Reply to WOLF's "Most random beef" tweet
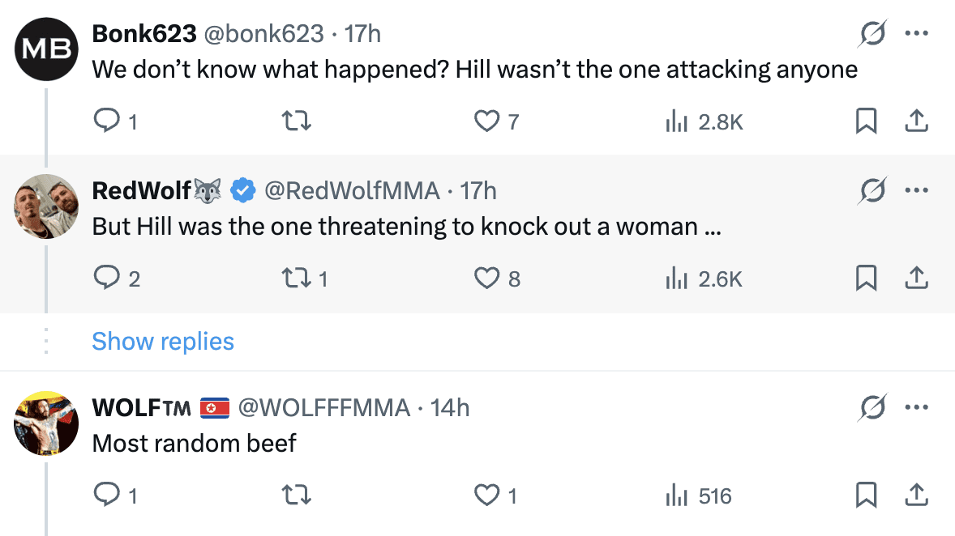The width and height of the screenshot is (955, 536). [107, 495]
